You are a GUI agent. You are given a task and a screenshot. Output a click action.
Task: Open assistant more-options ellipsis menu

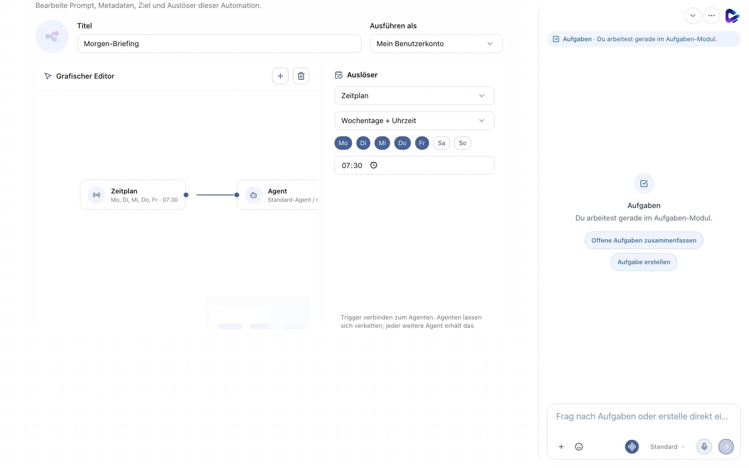711,16
